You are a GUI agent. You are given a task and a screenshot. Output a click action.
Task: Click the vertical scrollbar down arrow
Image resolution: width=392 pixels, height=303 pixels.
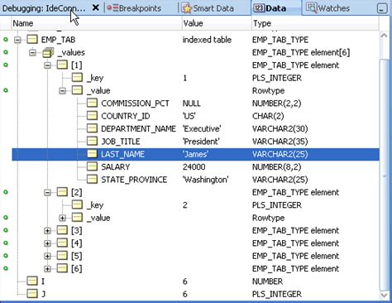(384, 296)
